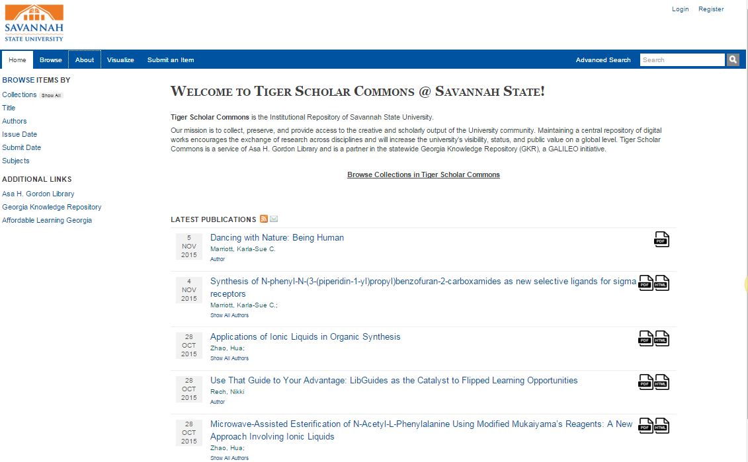Image resolution: width=748 pixels, height=462 pixels.
Task: Browse items by Issue Date
Action: (20, 134)
